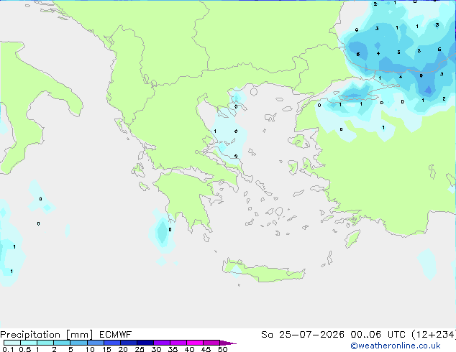
Task: Click the '25' legend value
Action: 140,349
